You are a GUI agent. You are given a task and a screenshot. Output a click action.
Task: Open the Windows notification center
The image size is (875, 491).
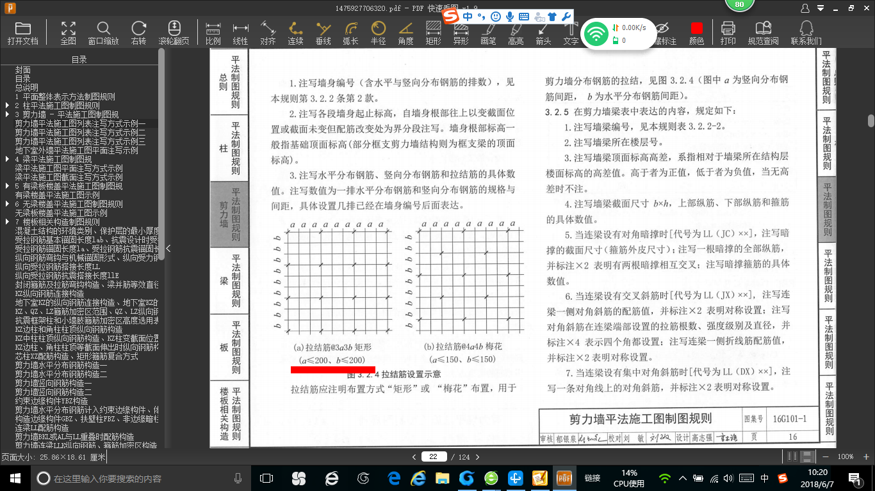855,478
